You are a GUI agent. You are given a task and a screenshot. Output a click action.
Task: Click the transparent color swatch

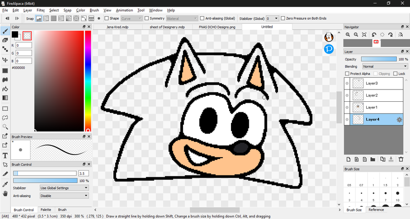[27, 36]
